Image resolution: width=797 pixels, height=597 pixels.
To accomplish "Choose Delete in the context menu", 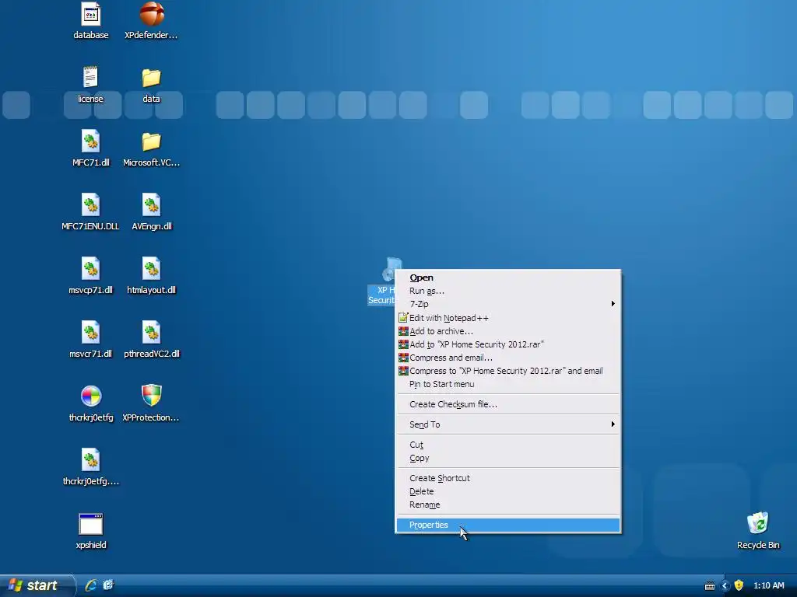I will [x=507, y=491].
